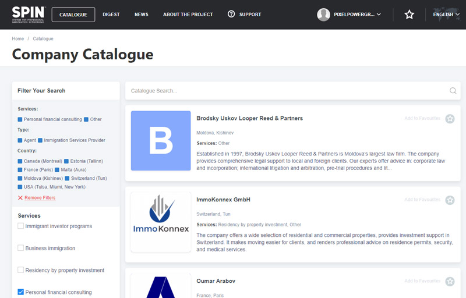
Task: Click Add to Favourites text for Brodsky
Action: point(422,118)
